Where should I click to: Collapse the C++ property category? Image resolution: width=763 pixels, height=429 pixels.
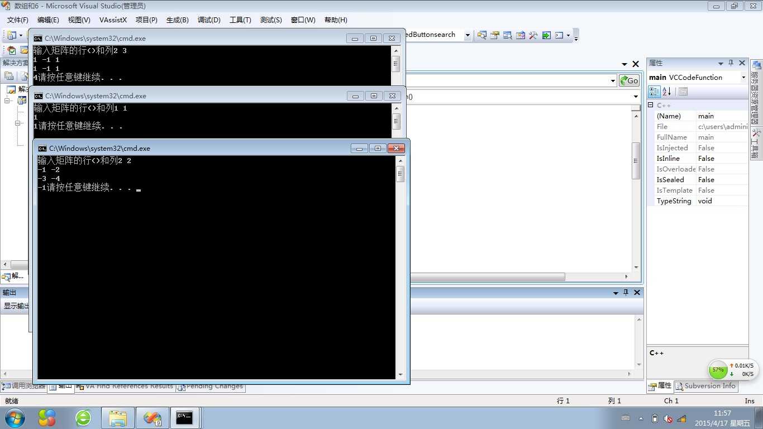[651, 105]
